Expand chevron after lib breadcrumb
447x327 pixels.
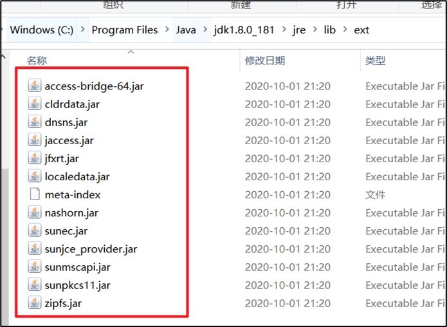pos(345,29)
